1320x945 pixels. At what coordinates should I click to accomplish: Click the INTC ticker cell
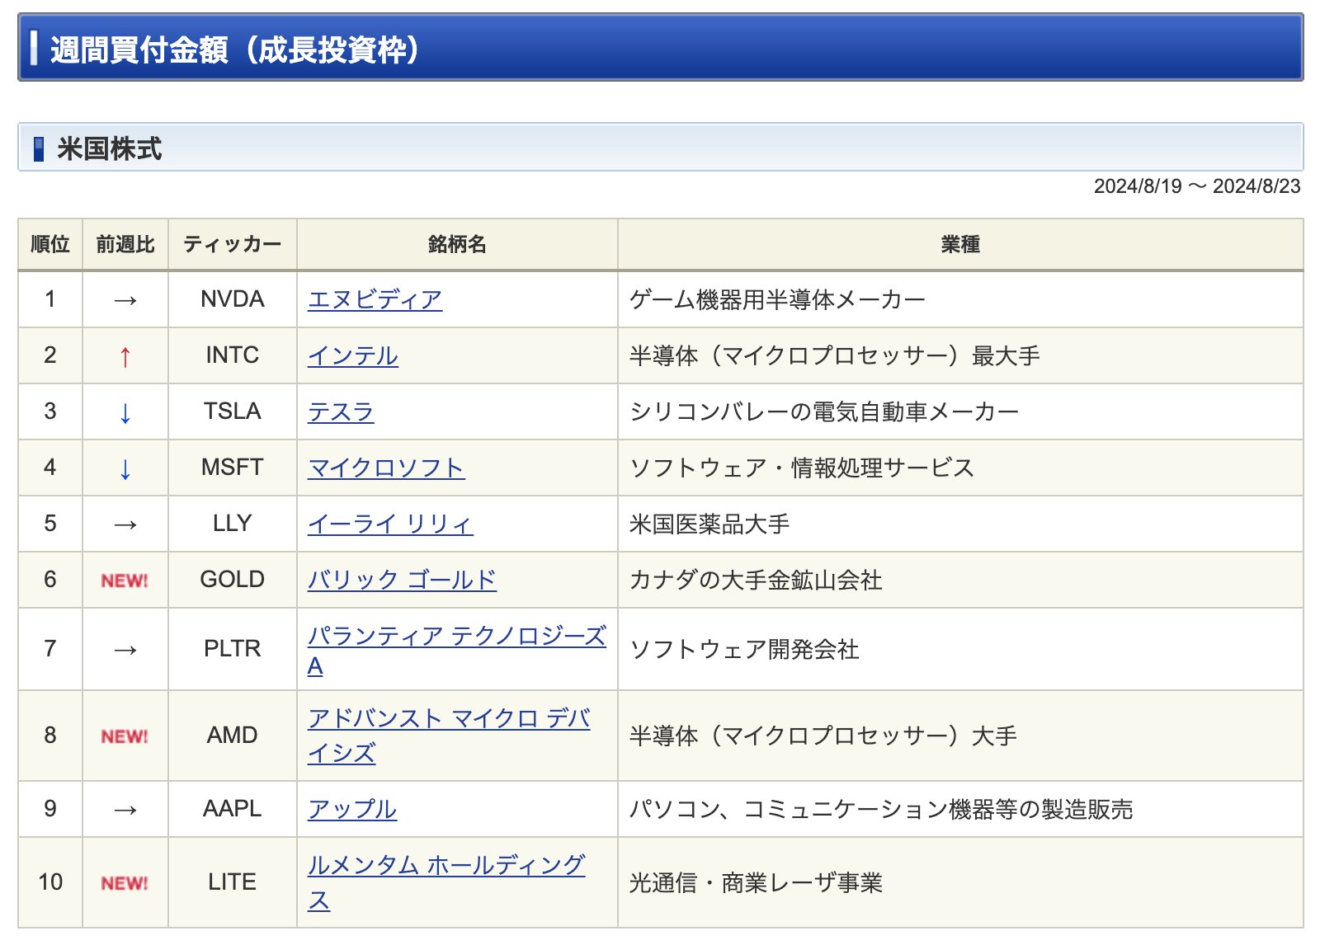tap(233, 355)
